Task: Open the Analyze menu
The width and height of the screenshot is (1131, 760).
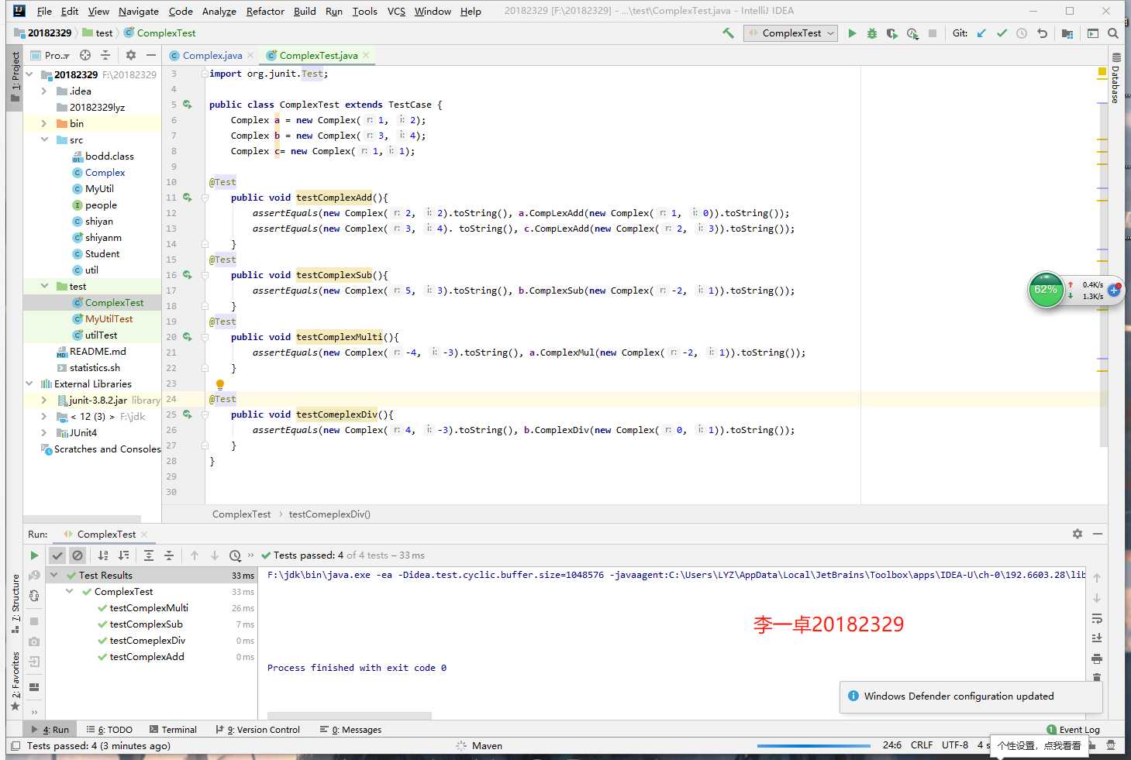Action: [219, 11]
